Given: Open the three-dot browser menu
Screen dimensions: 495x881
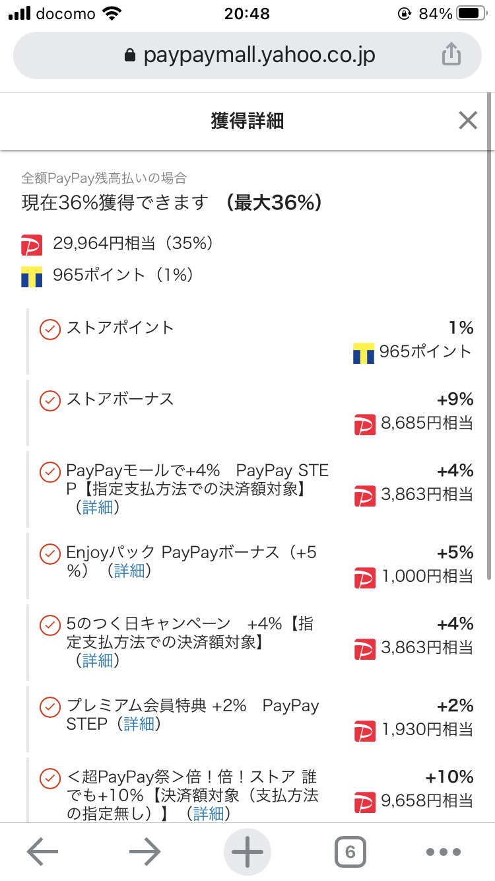Looking at the screenshot, I should tap(443, 852).
